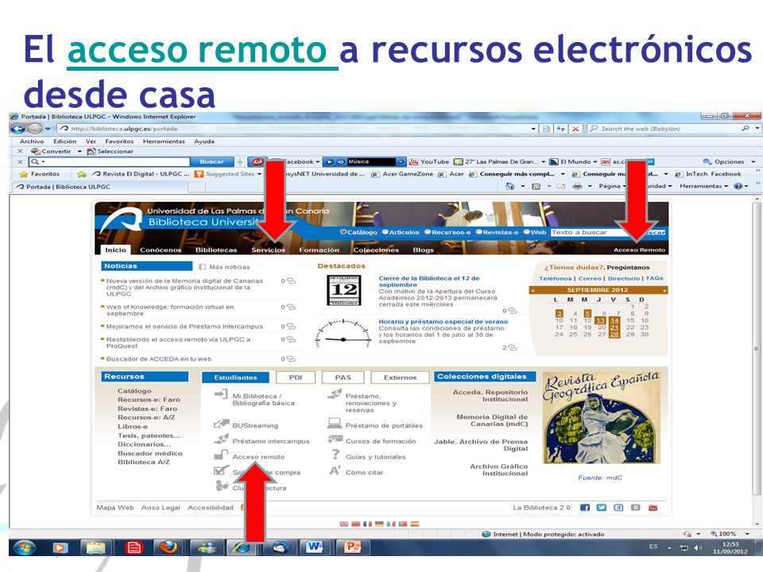Click the BUStreaming icon
The image size is (763, 572).
(222, 424)
